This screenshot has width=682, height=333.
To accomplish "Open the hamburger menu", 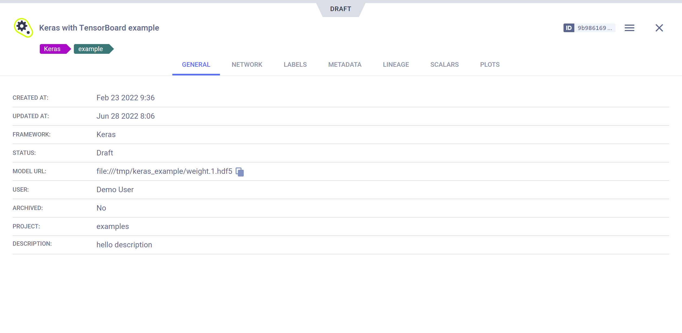I will click(x=629, y=28).
